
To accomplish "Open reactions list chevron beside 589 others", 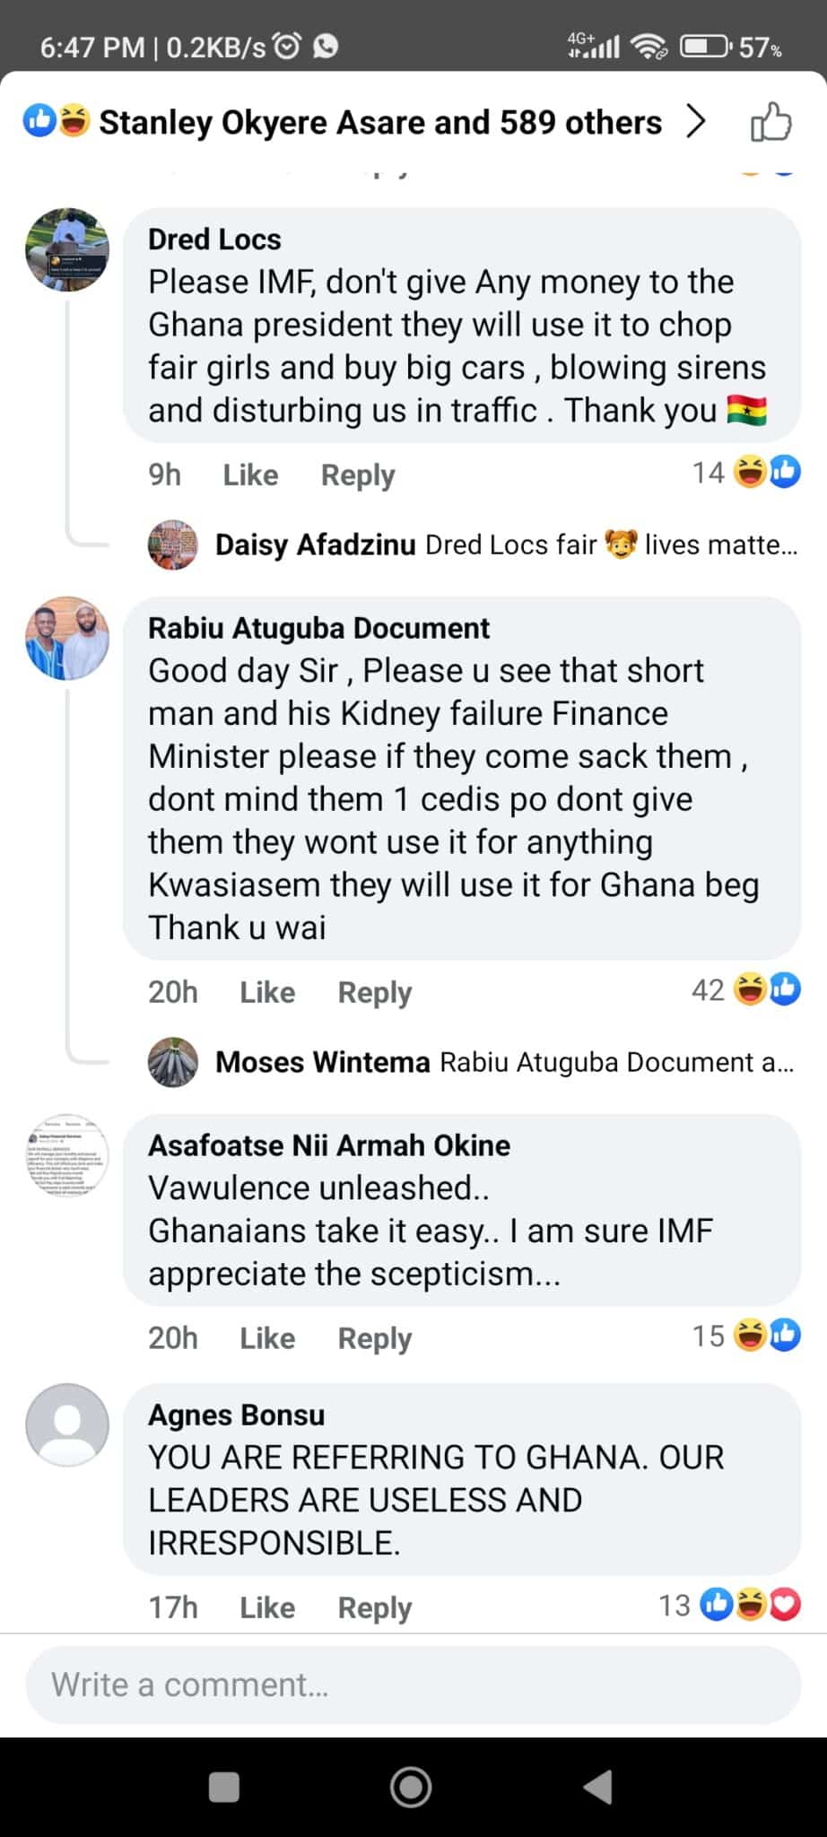I will coord(696,121).
